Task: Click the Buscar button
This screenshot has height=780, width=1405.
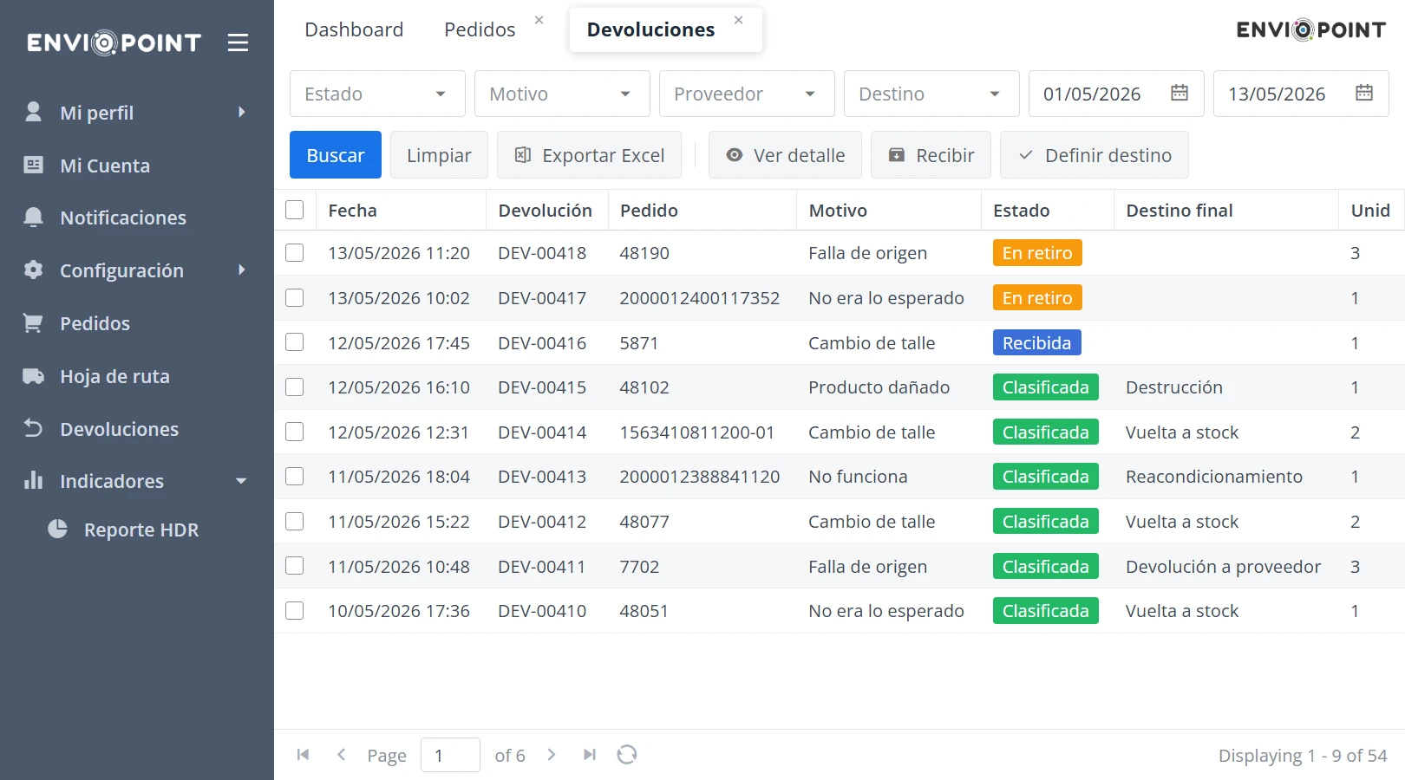Action: click(x=336, y=155)
